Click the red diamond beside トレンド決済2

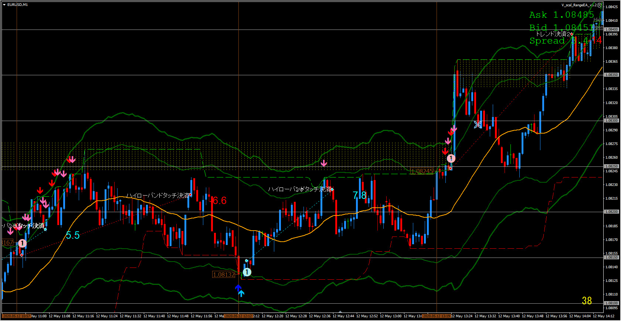(572, 34)
